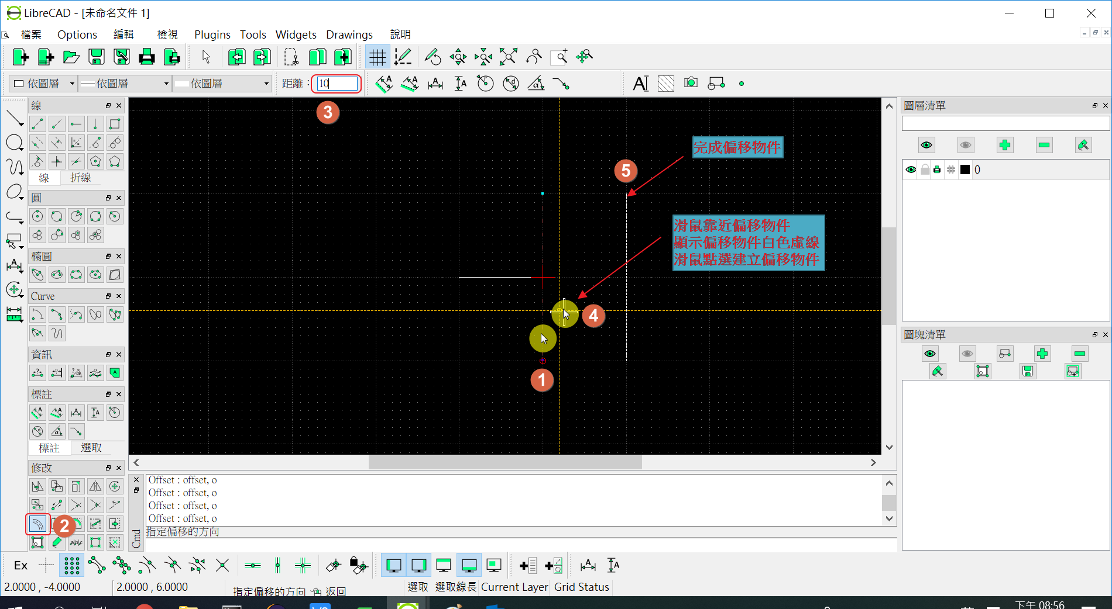Toggle draft mode icon
The width and height of the screenshot is (1112, 609).
(403, 57)
